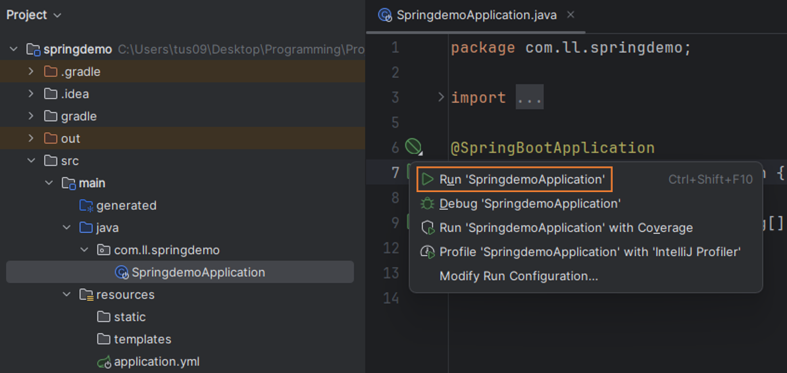Close the SpringdemoApplication.java editor tab
Image resolution: width=787 pixels, height=373 pixels.
coord(571,14)
